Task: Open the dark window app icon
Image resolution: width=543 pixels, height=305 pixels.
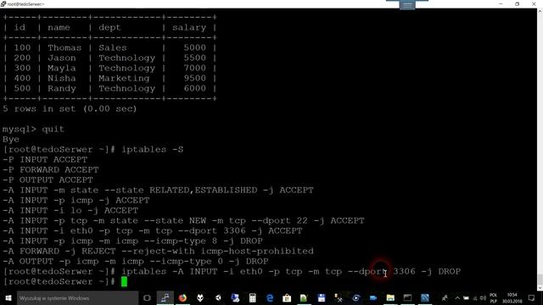Action: [407, 298]
